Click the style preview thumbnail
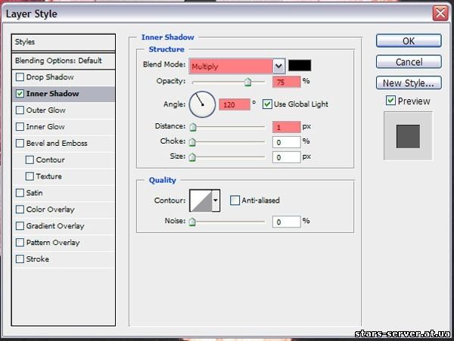Screen dimensions: 454x341 [408, 135]
